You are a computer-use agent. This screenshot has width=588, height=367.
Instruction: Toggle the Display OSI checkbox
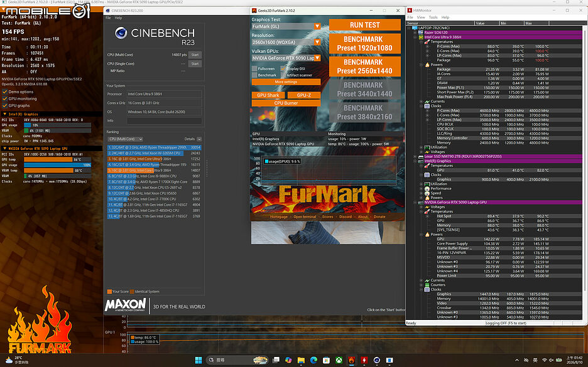283,69
